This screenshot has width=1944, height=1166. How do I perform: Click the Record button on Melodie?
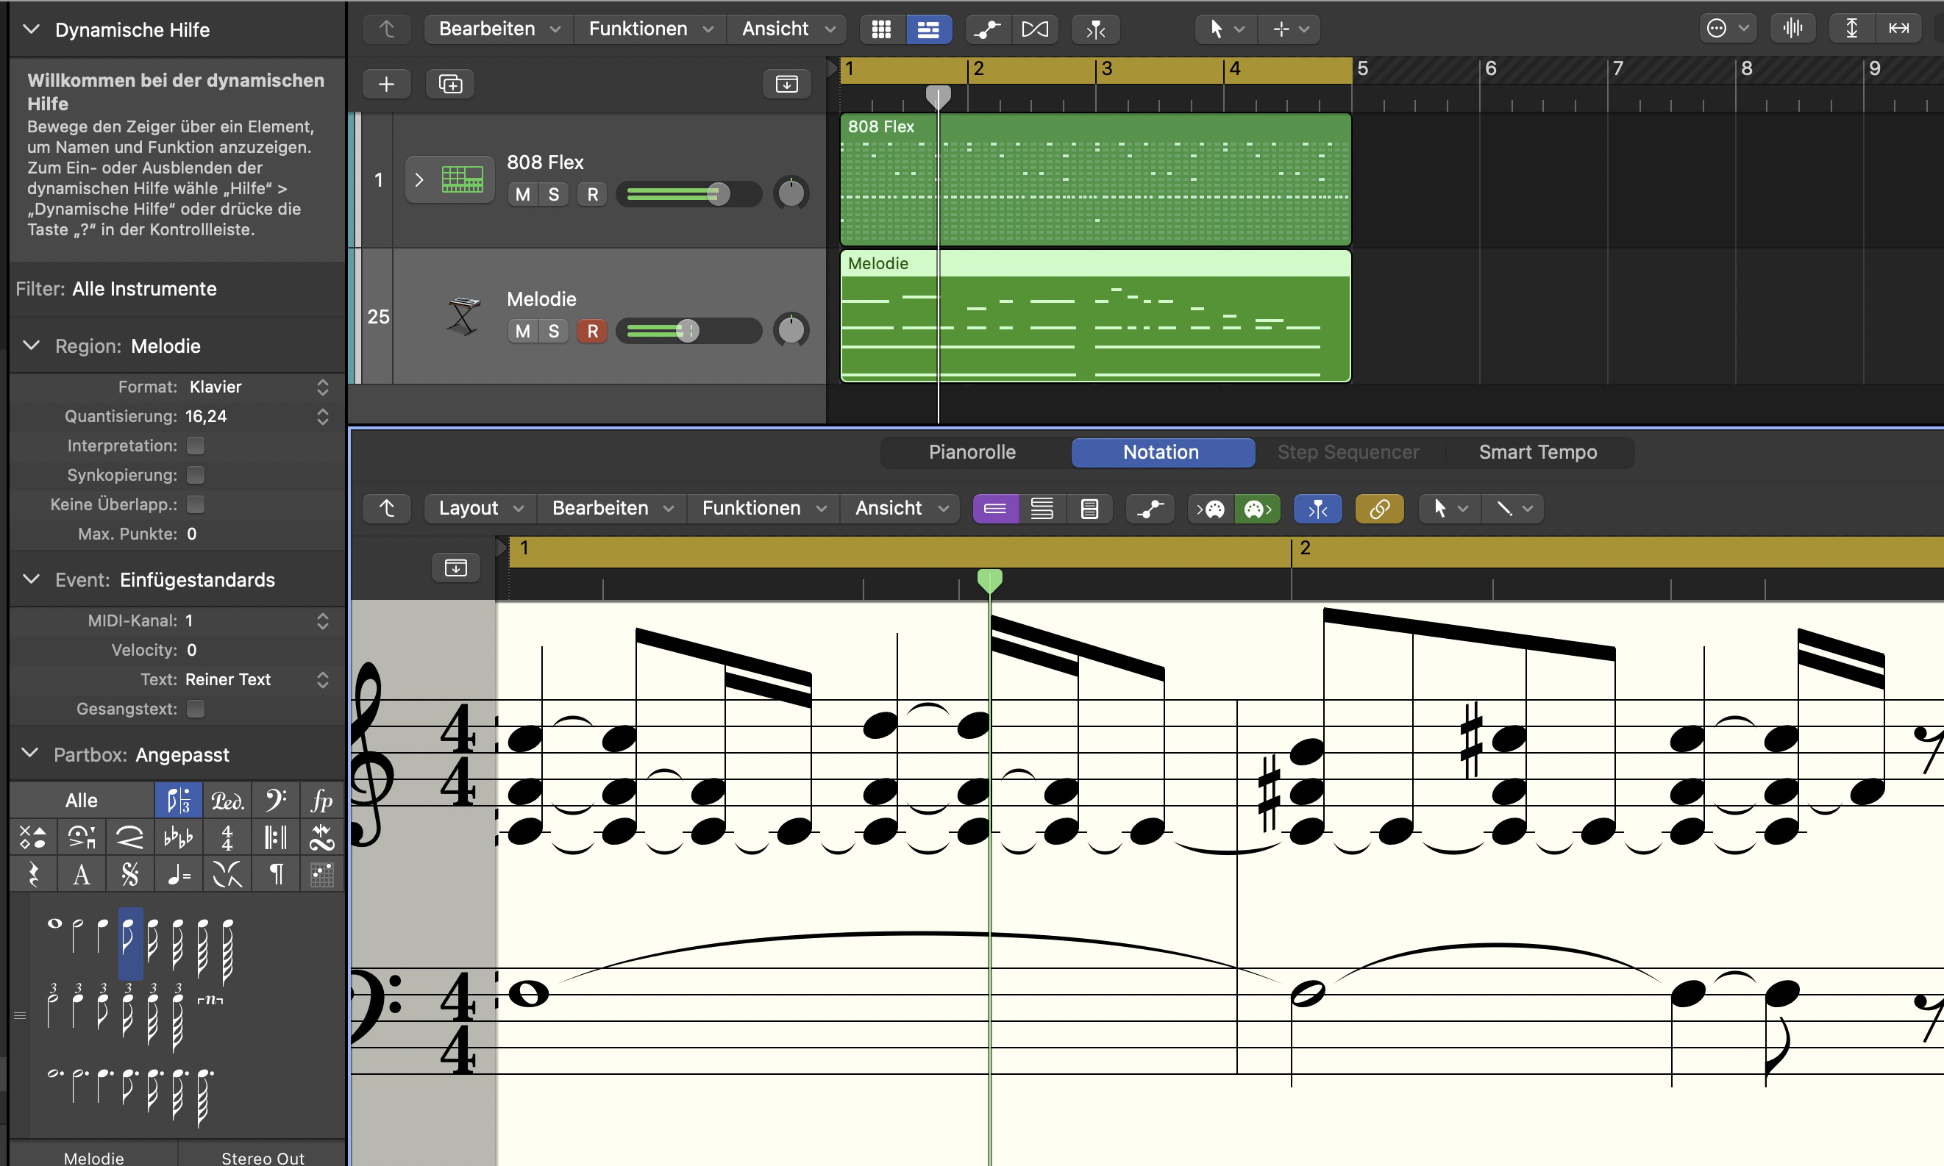pos(590,330)
